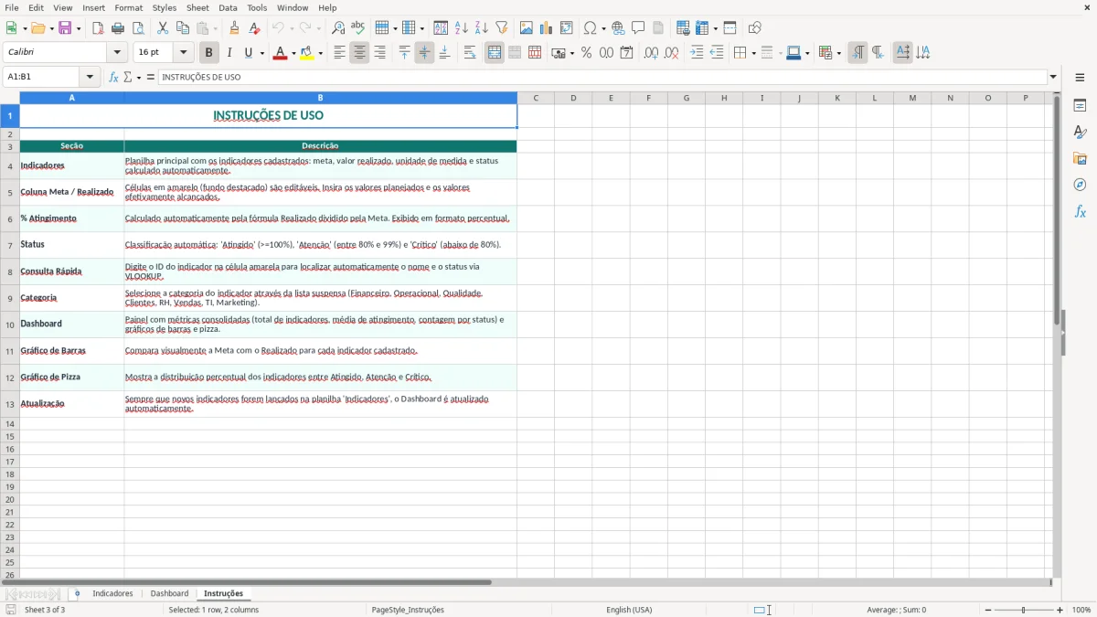Click Clone Formatting paintbrush icon
1097x617 pixels.
pyautogui.click(x=234, y=28)
